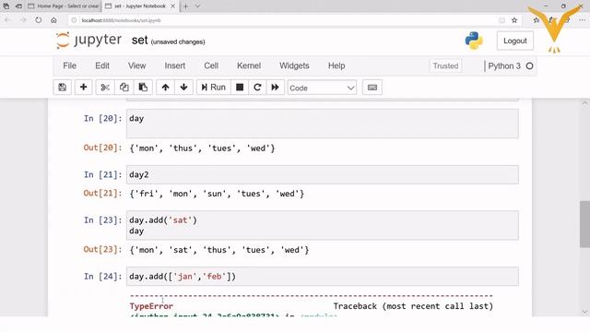
Task: Open the Kernel menu
Action: (249, 65)
